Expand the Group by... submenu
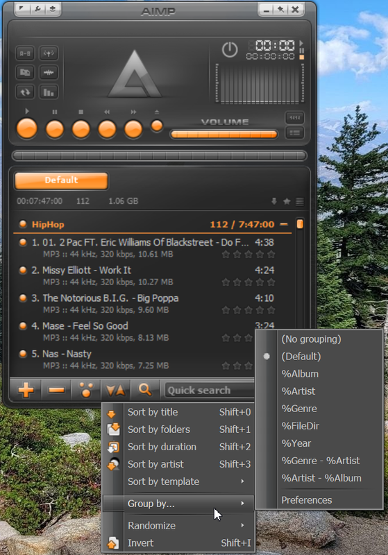The width and height of the screenshot is (388, 555). pyautogui.click(x=178, y=504)
